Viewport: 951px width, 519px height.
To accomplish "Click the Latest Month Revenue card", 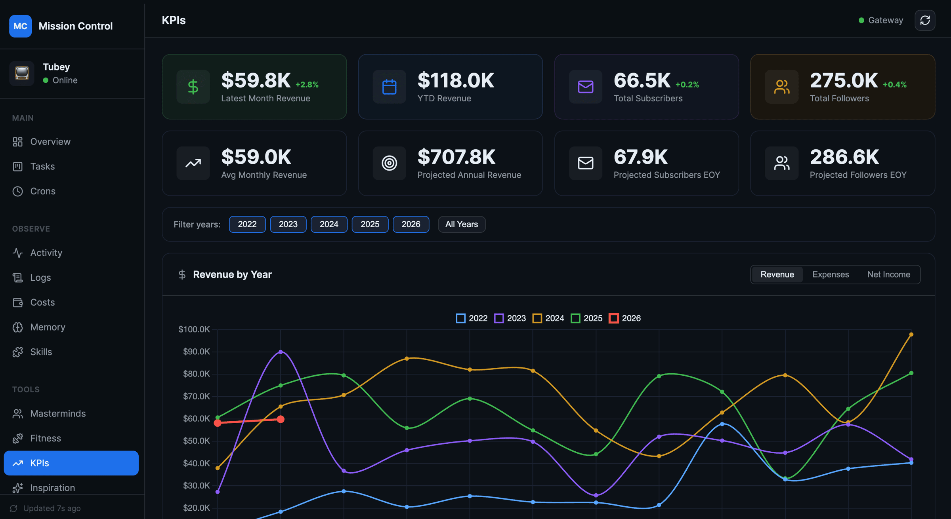I will click(x=254, y=87).
